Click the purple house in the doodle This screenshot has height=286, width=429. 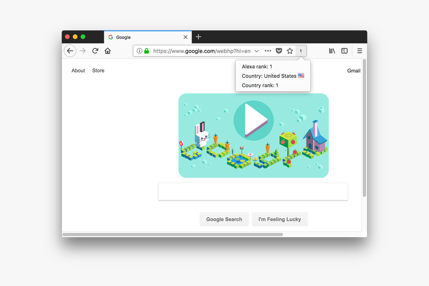coord(315,137)
